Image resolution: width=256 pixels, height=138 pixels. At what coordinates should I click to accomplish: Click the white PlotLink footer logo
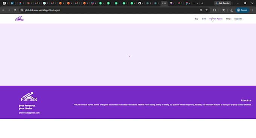pyautogui.click(x=29, y=97)
